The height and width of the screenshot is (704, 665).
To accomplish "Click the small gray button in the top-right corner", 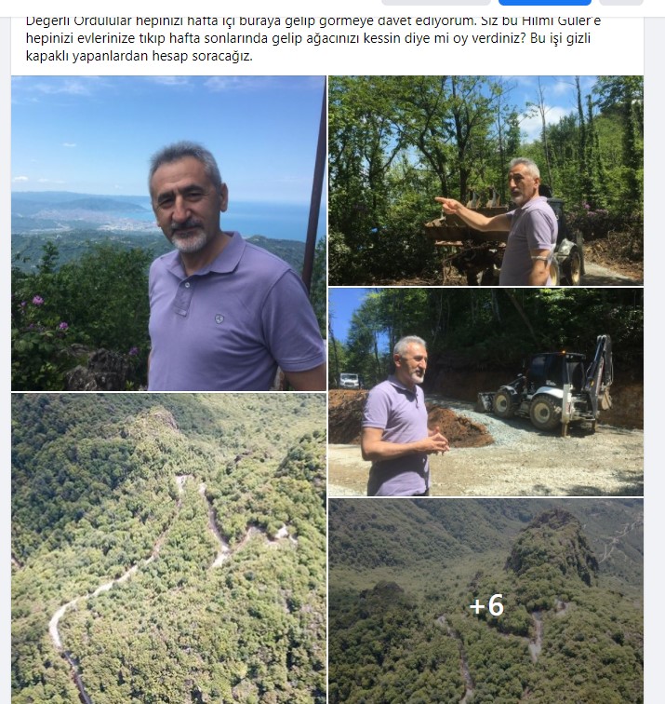I will pyautogui.click(x=621, y=2).
